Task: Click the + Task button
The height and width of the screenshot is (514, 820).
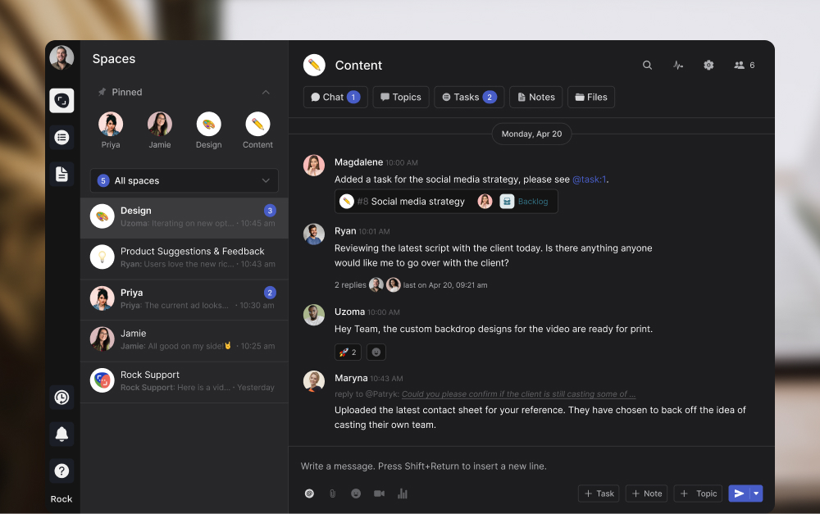Action: pos(599,494)
